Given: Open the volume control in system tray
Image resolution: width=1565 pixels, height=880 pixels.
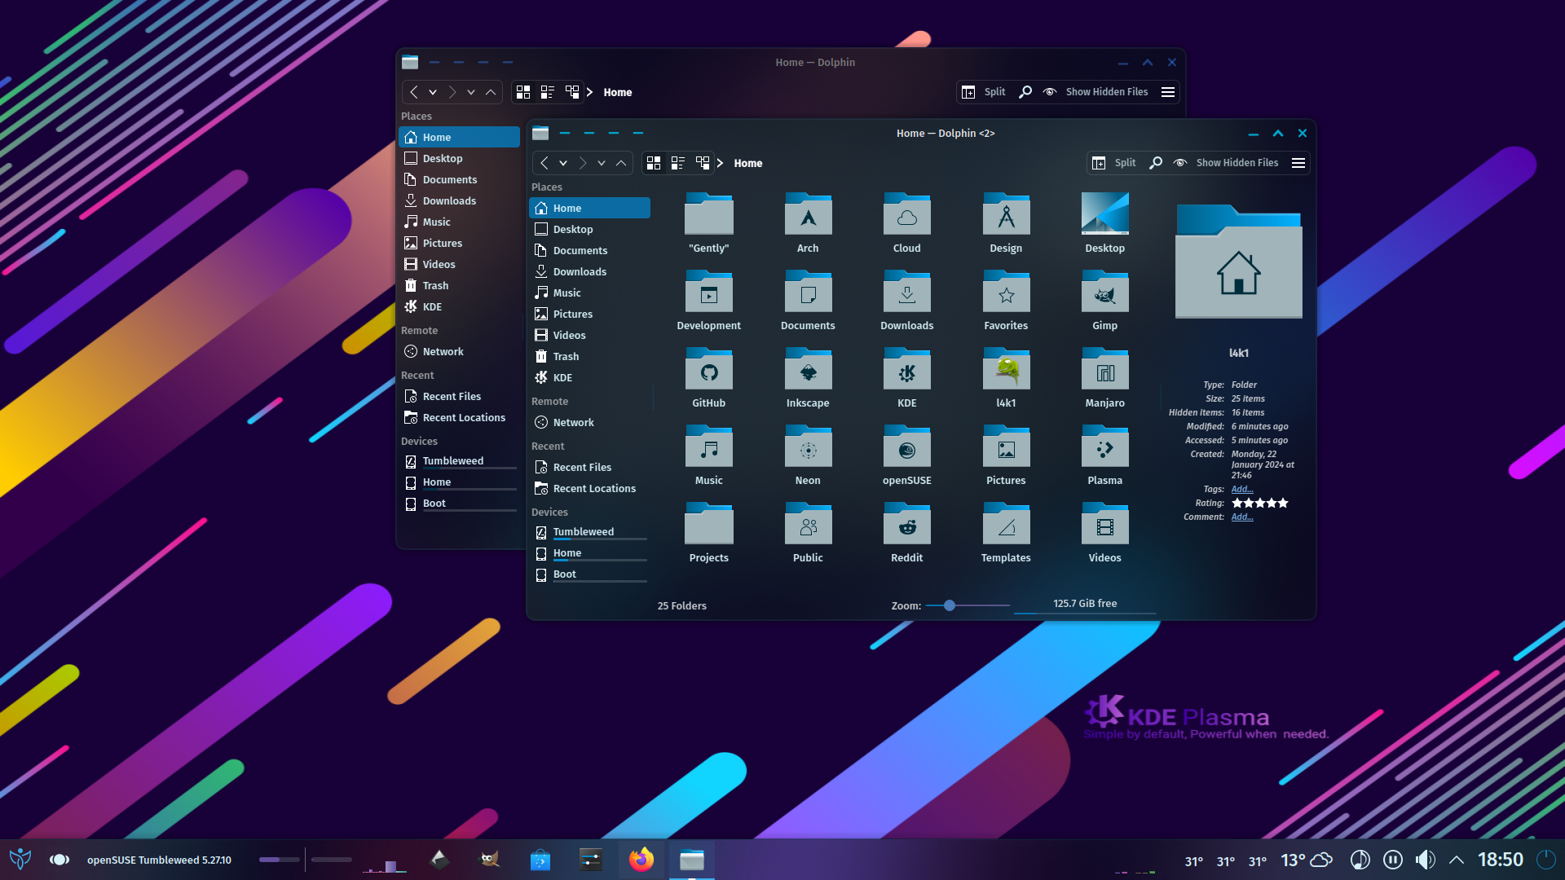Looking at the screenshot, I should [x=1425, y=860].
